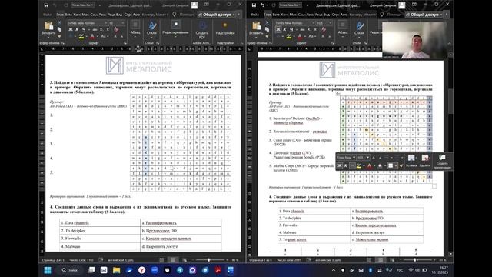Click the lightbulb Помощник icon in left window
Screen dimensions: 492x277
coord(175,15)
